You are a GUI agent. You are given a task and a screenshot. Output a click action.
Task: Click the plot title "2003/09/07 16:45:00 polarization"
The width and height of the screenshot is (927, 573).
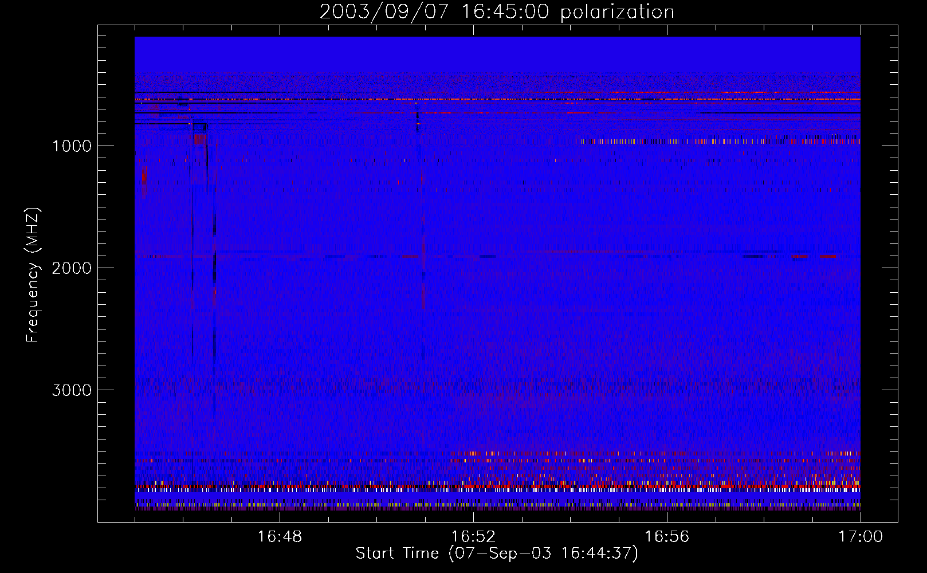point(497,12)
